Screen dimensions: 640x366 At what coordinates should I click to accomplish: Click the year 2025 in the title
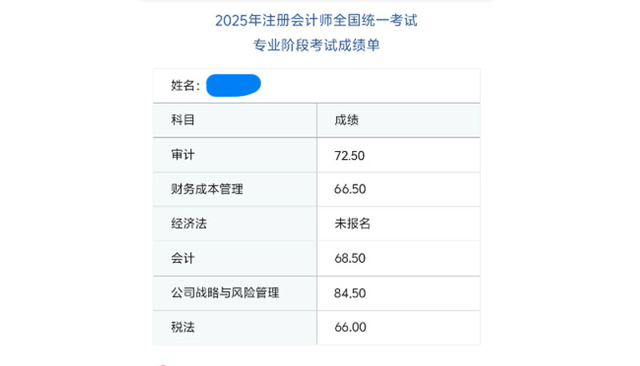click(x=232, y=20)
